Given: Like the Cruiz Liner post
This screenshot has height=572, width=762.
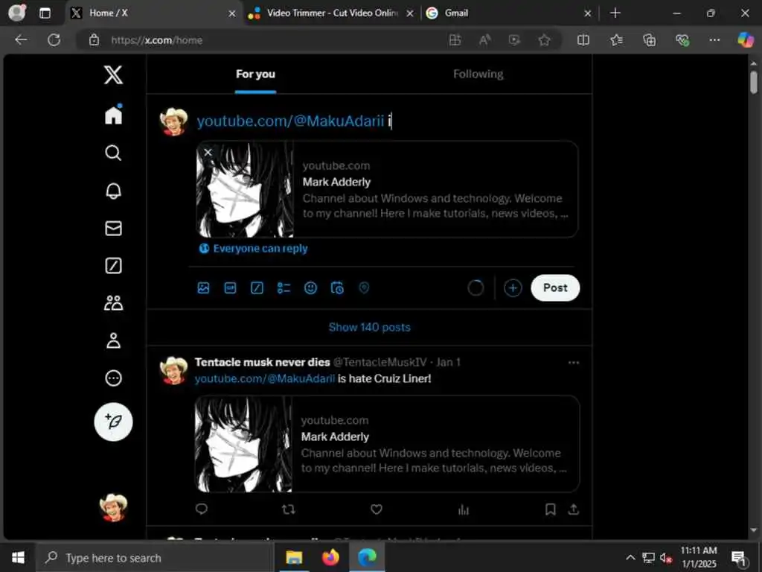Looking at the screenshot, I should click(376, 509).
